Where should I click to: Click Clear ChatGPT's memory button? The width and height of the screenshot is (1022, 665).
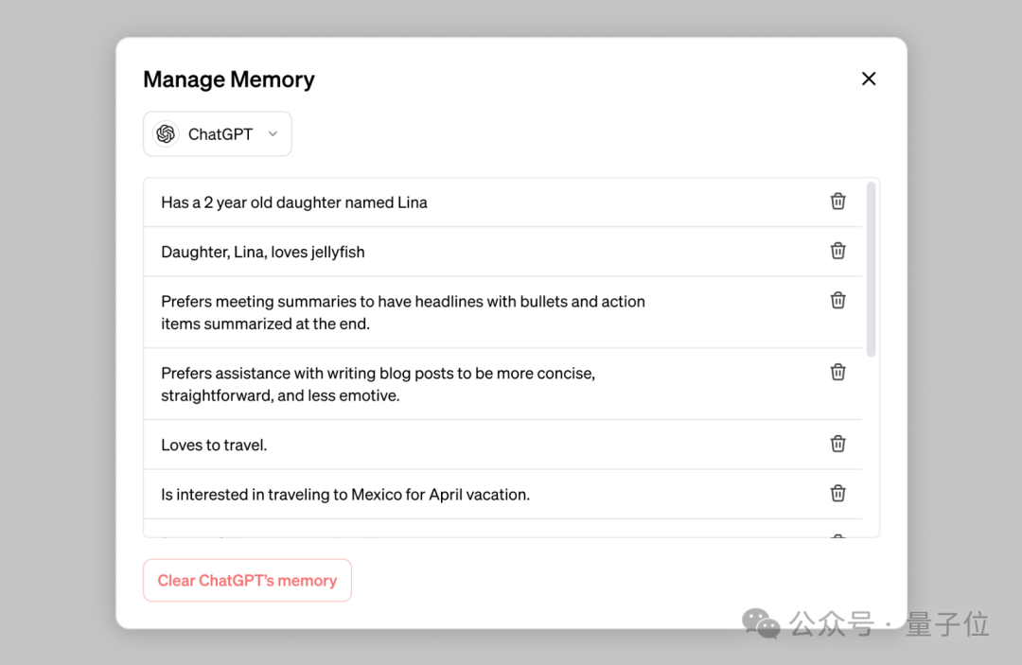tap(247, 580)
